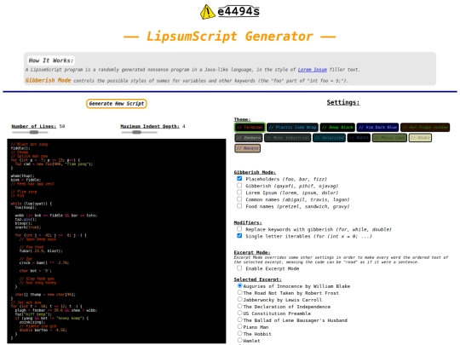Select The Hobbit excerpt
The height and width of the screenshot is (345, 460).
tap(239, 334)
